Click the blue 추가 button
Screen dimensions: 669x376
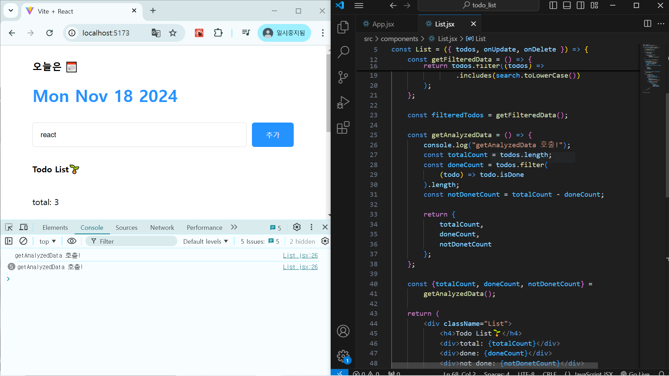272,135
